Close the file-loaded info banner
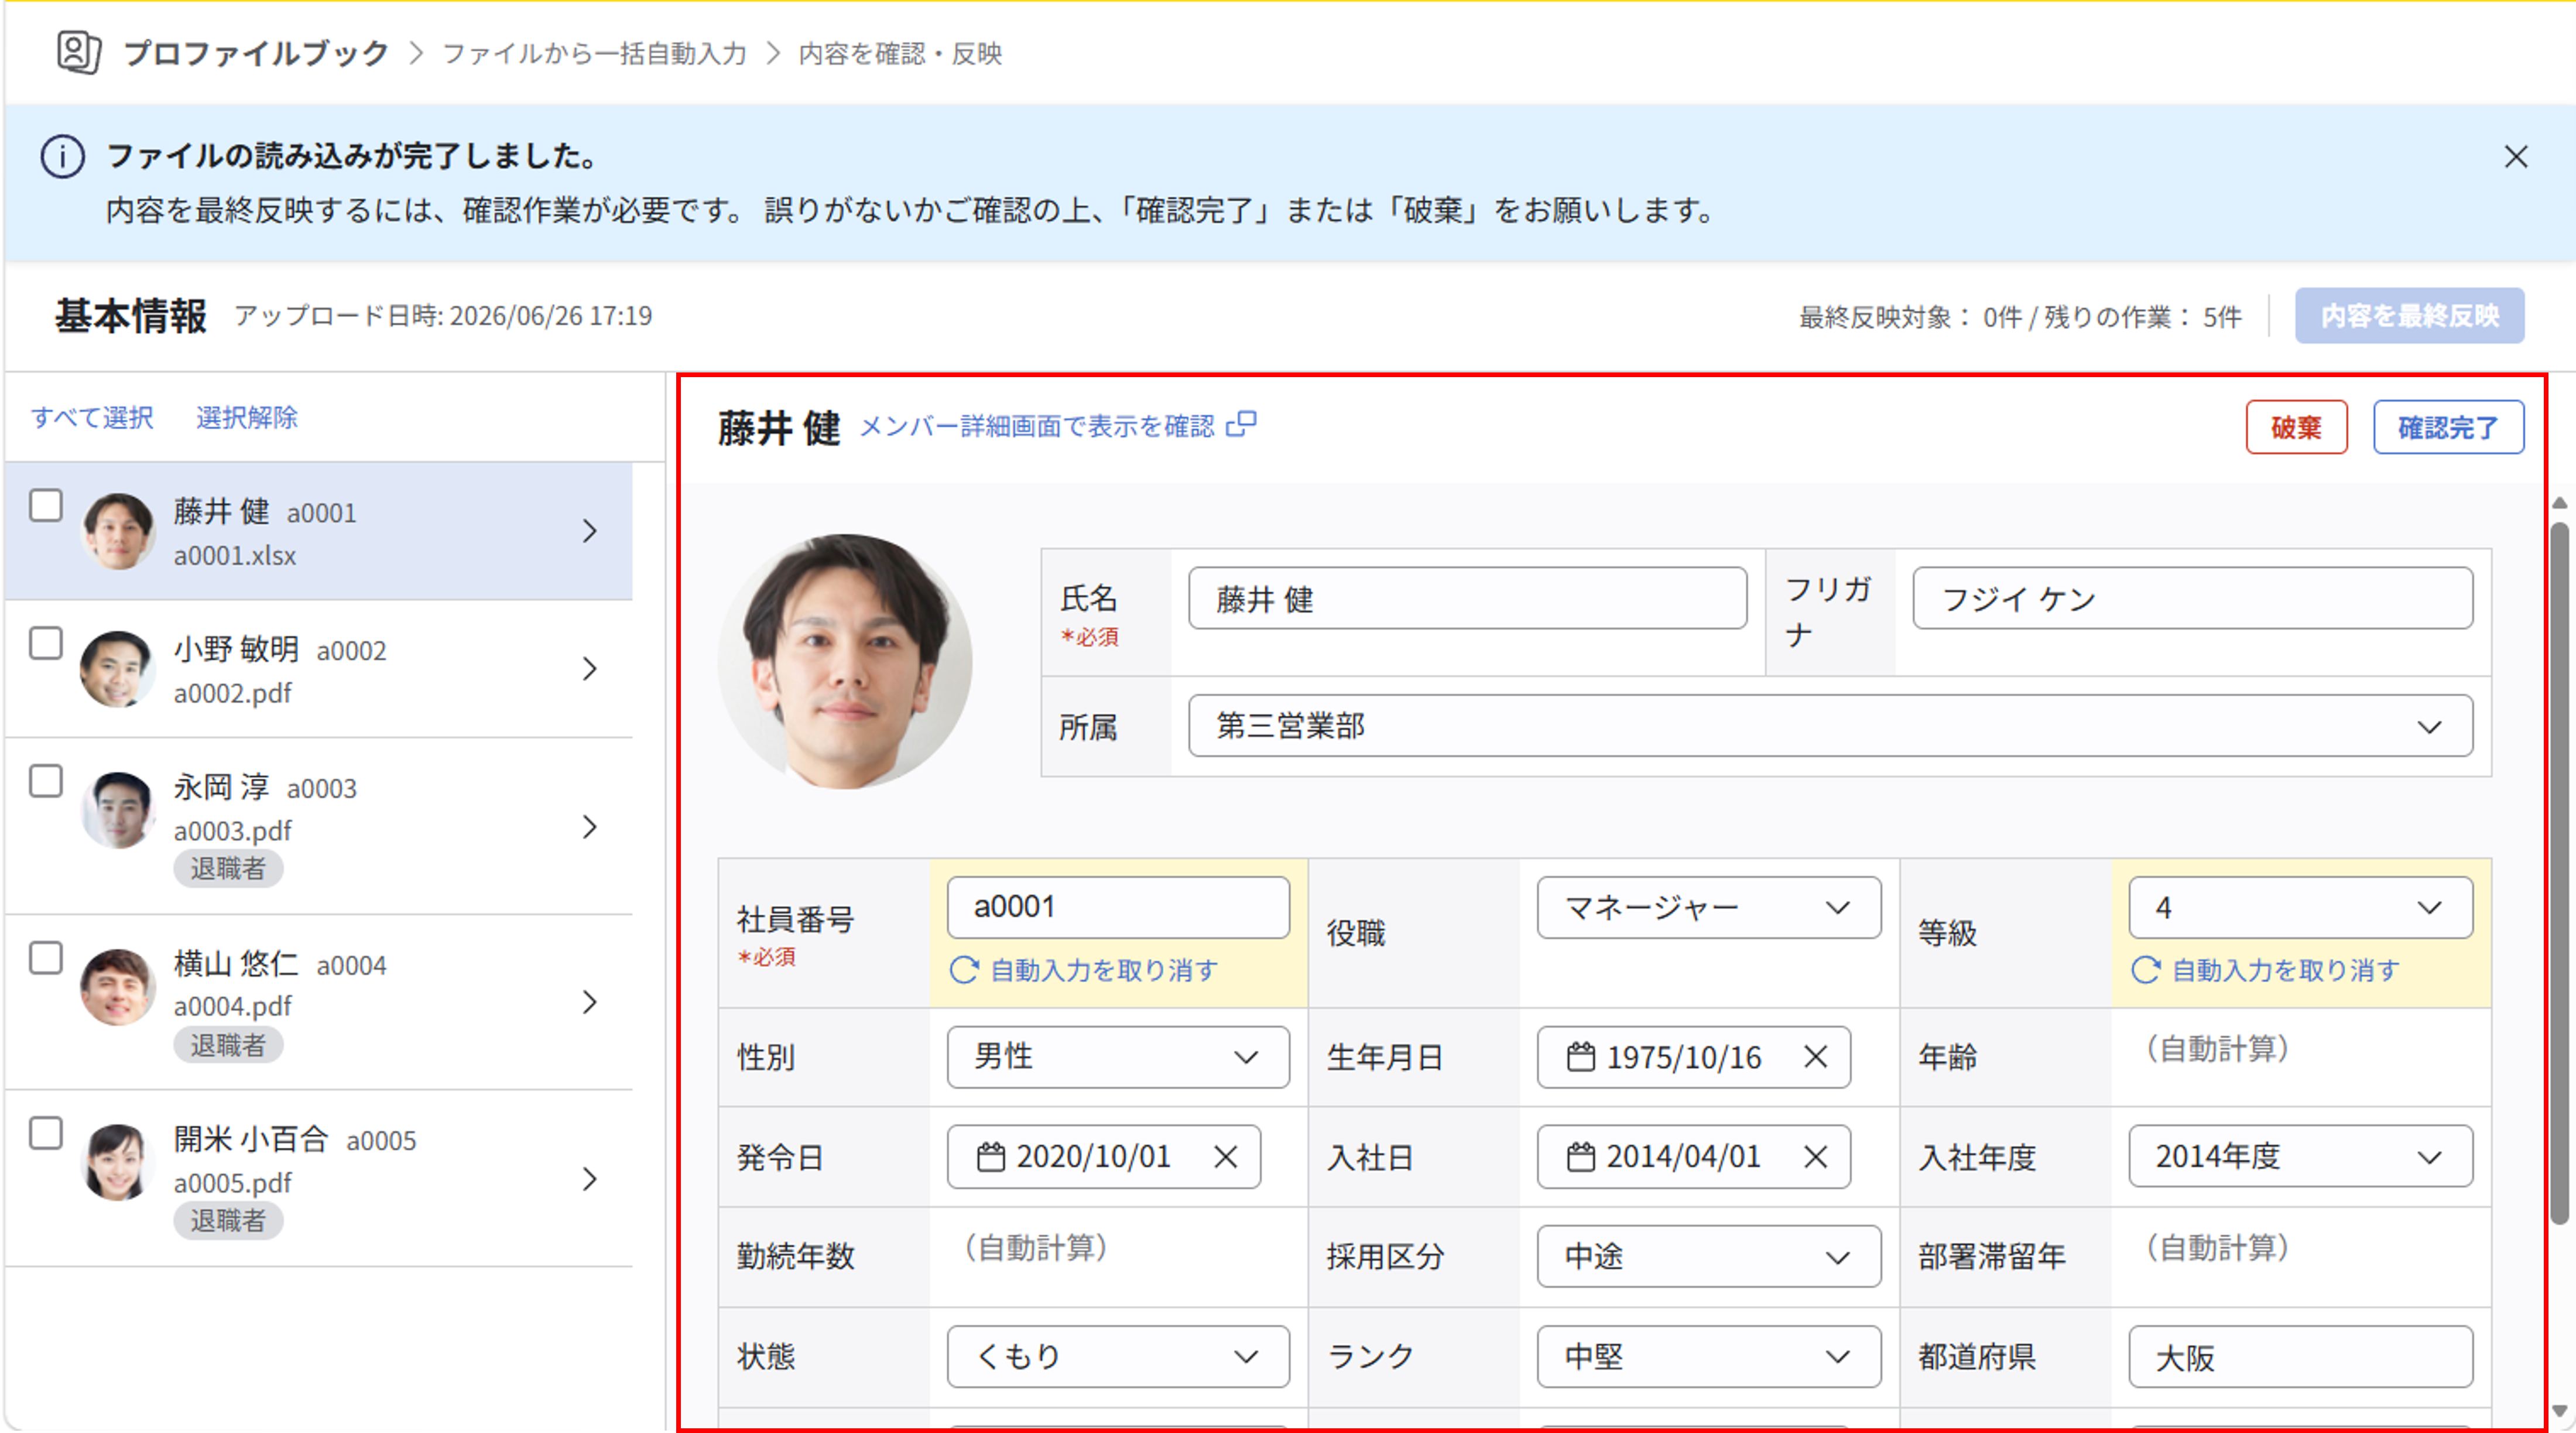This screenshot has width=2576, height=1433. (x=2516, y=157)
